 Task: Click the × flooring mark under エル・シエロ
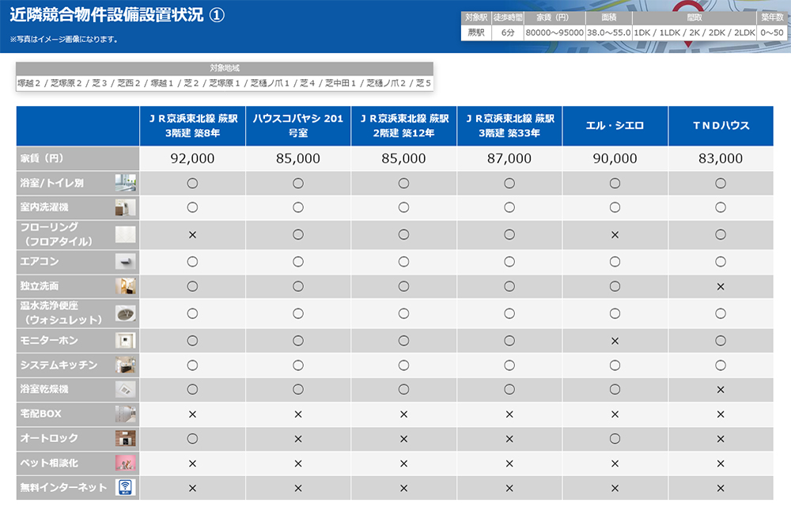[x=615, y=236]
